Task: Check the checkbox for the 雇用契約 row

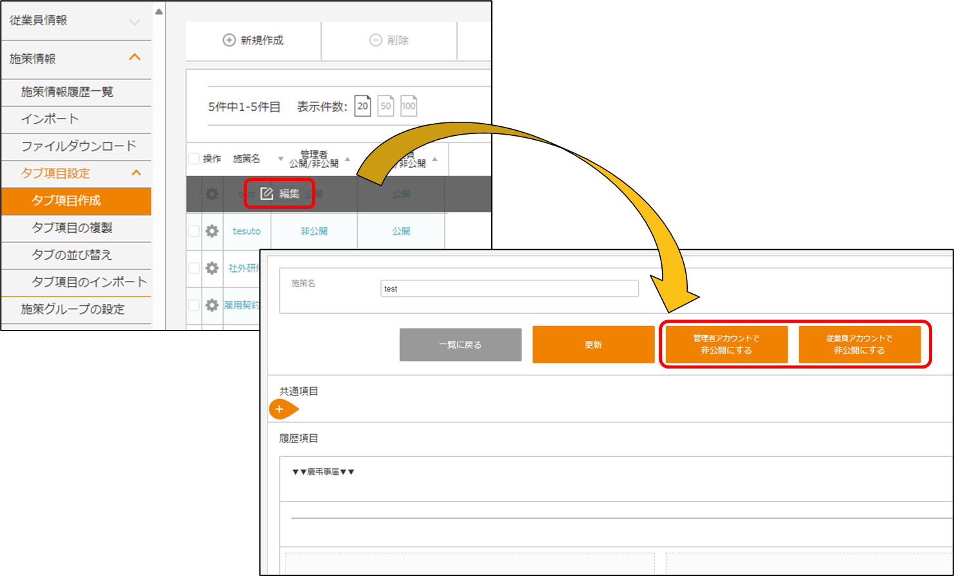Action: [x=194, y=305]
